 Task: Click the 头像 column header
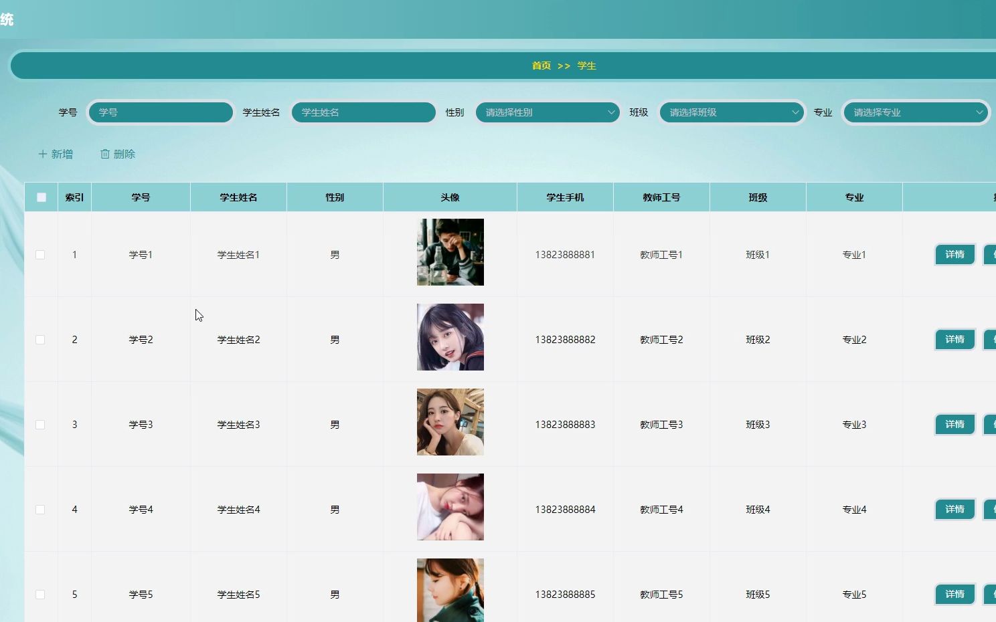coord(450,197)
